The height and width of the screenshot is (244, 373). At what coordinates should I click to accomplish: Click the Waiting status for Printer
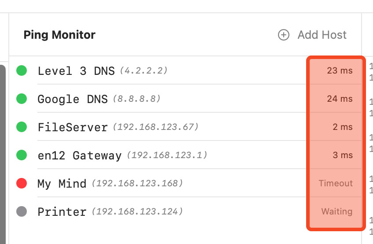pos(336,211)
